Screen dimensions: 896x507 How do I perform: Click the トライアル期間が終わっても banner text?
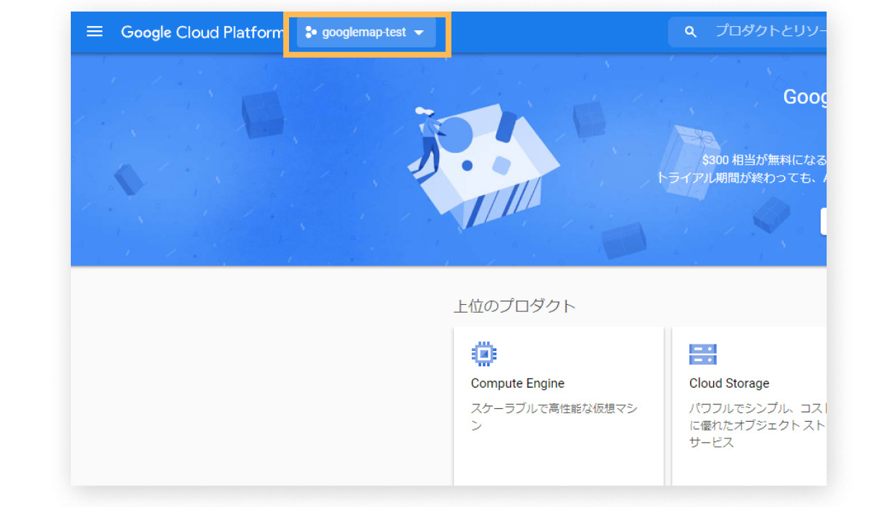pos(741,178)
